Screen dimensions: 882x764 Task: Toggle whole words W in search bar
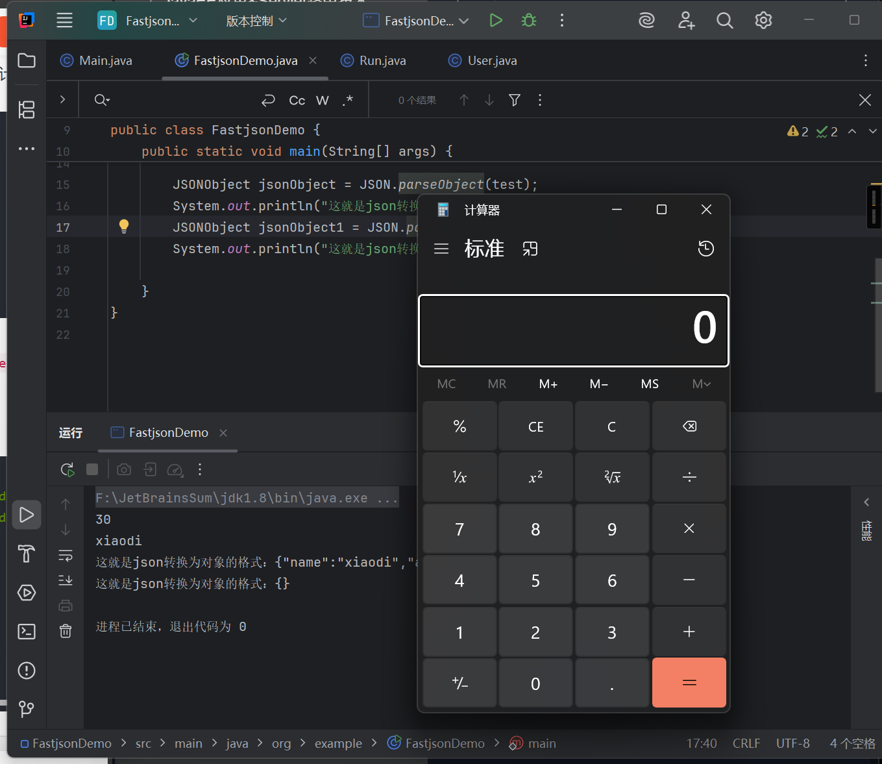(x=323, y=100)
